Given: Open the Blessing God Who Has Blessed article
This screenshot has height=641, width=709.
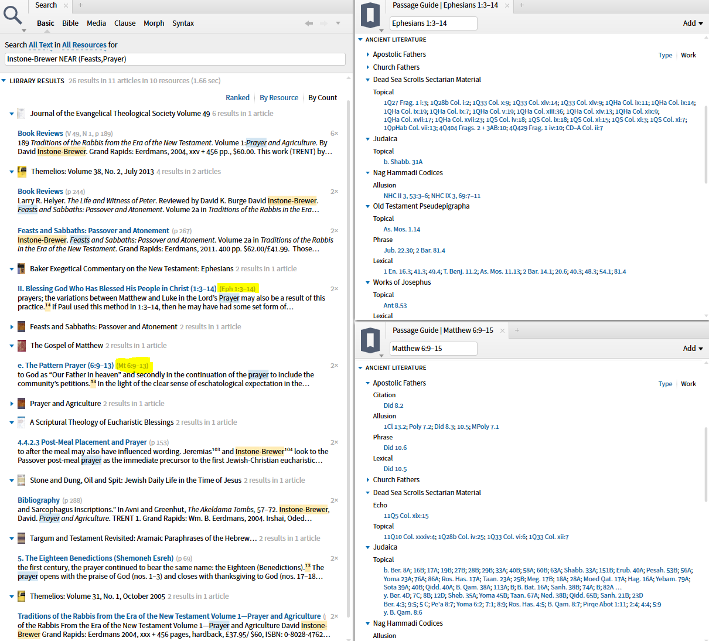Looking at the screenshot, I should point(117,289).
